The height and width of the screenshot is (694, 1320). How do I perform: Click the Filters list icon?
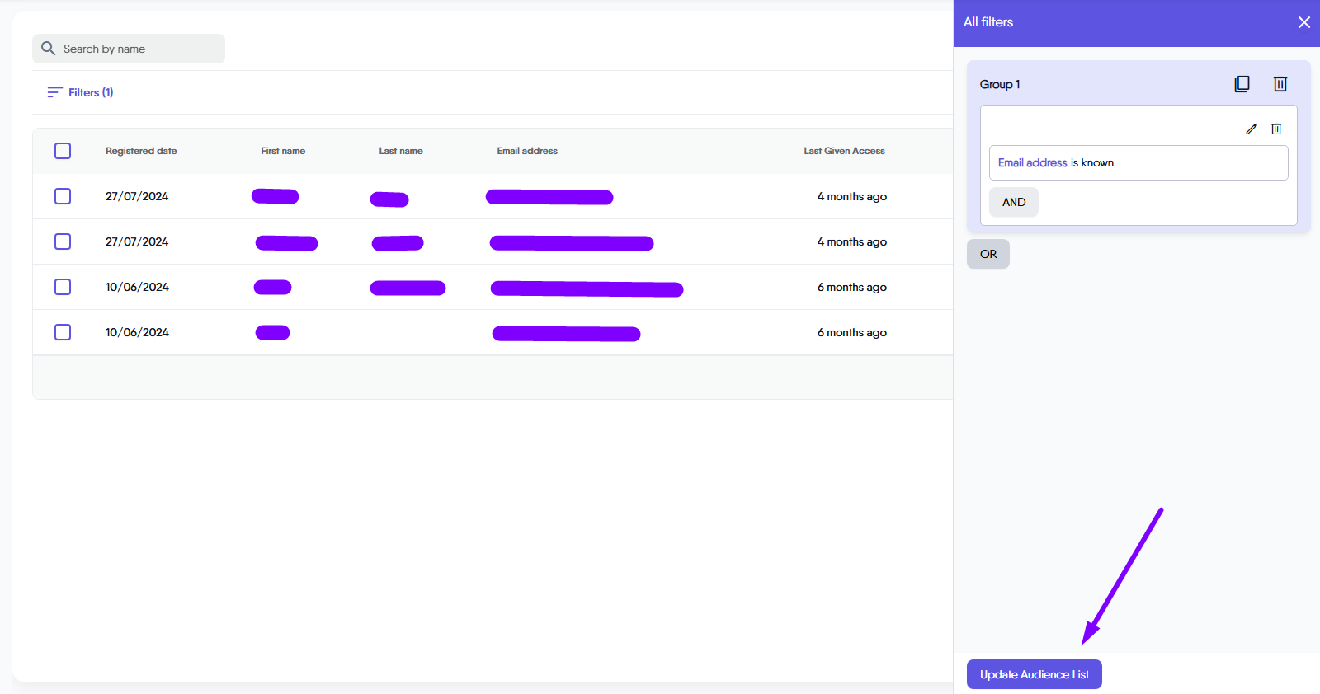pos(54,92)
